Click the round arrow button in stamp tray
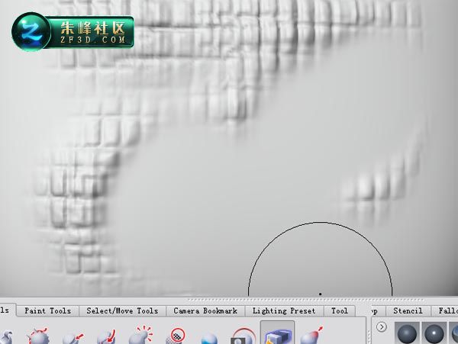The image size is (458, 344). click(381, 326)
